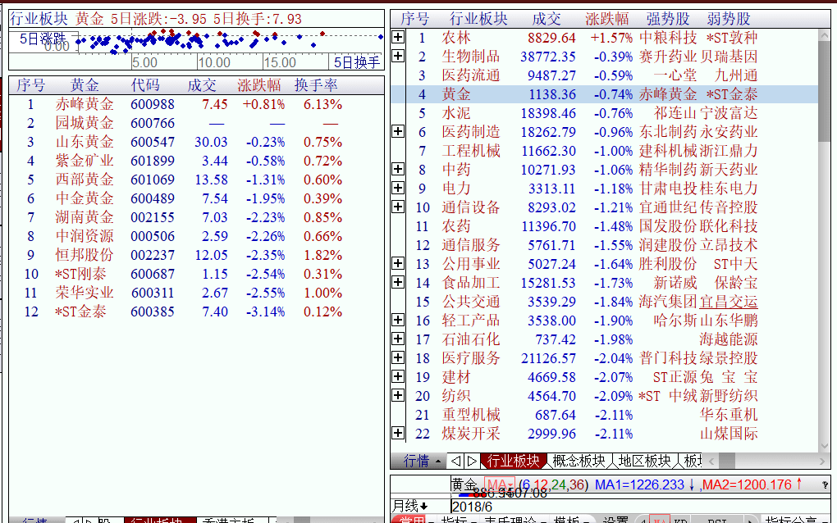The width and height of the screenshot is (837, 523).
Task: Select the 园城黄金 stock row
Action: tap(196, 123)
